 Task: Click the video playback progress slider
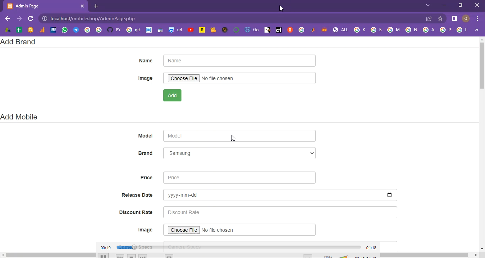pos(239,247)
